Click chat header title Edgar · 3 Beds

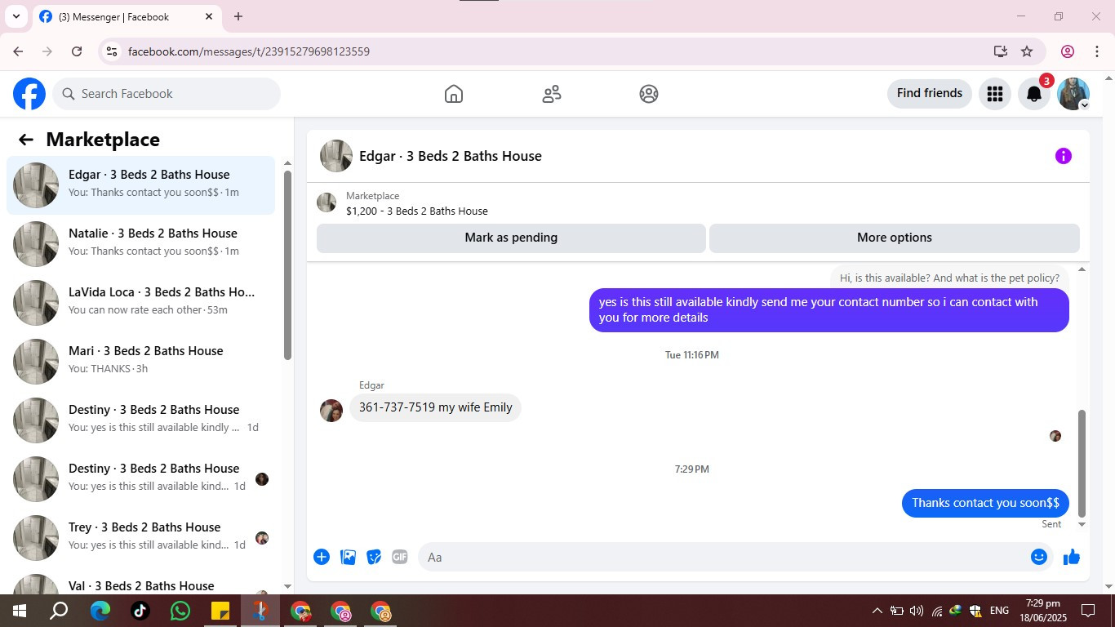point(451,156)
